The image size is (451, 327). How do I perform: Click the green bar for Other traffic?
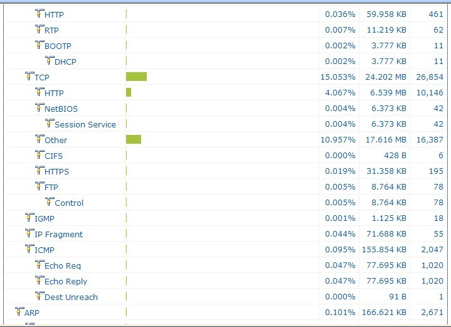click(x=134, y=139)
